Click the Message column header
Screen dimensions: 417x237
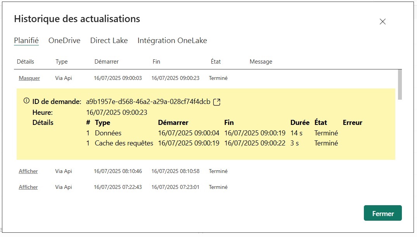tap(261, 62)
